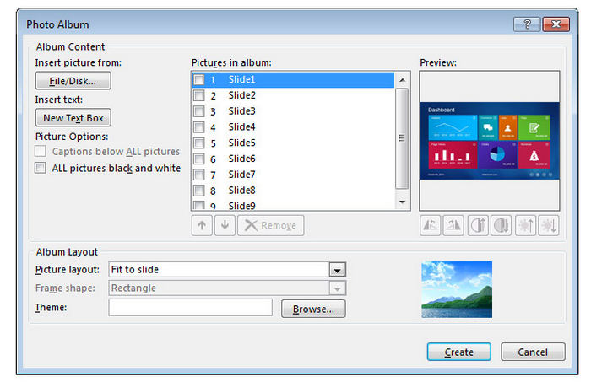Increase brightness of the previewed picture

pos(524,225)
